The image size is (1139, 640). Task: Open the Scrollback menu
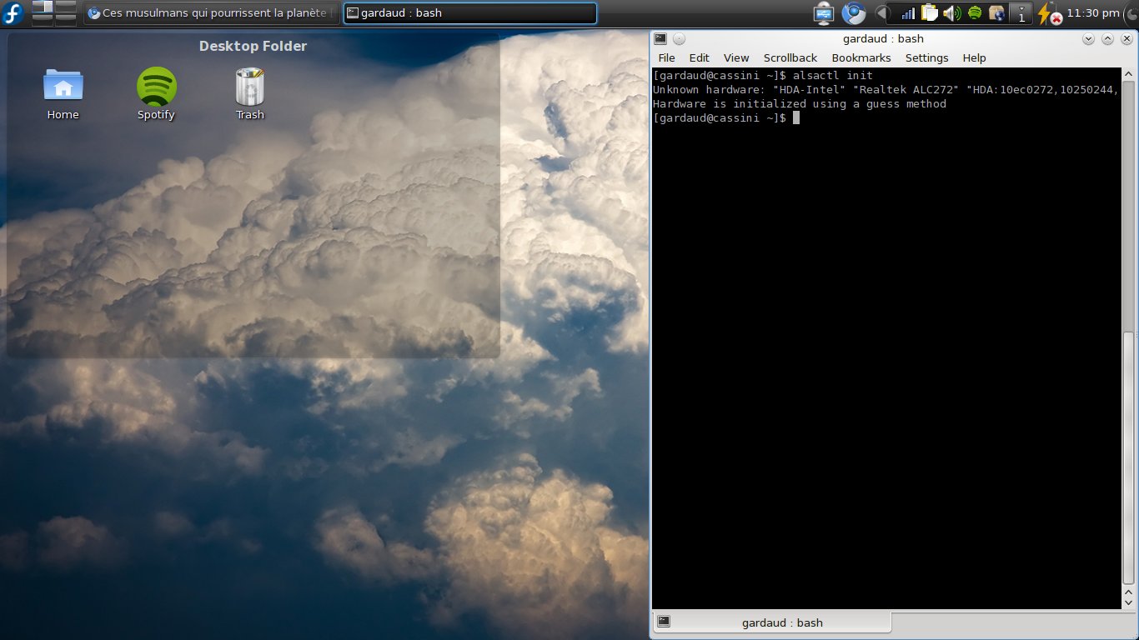point(790,58)
